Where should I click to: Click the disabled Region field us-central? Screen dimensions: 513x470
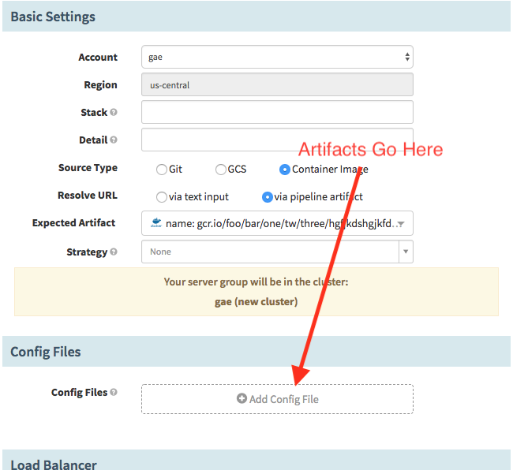pyautogui.click(x=277, y=84)
